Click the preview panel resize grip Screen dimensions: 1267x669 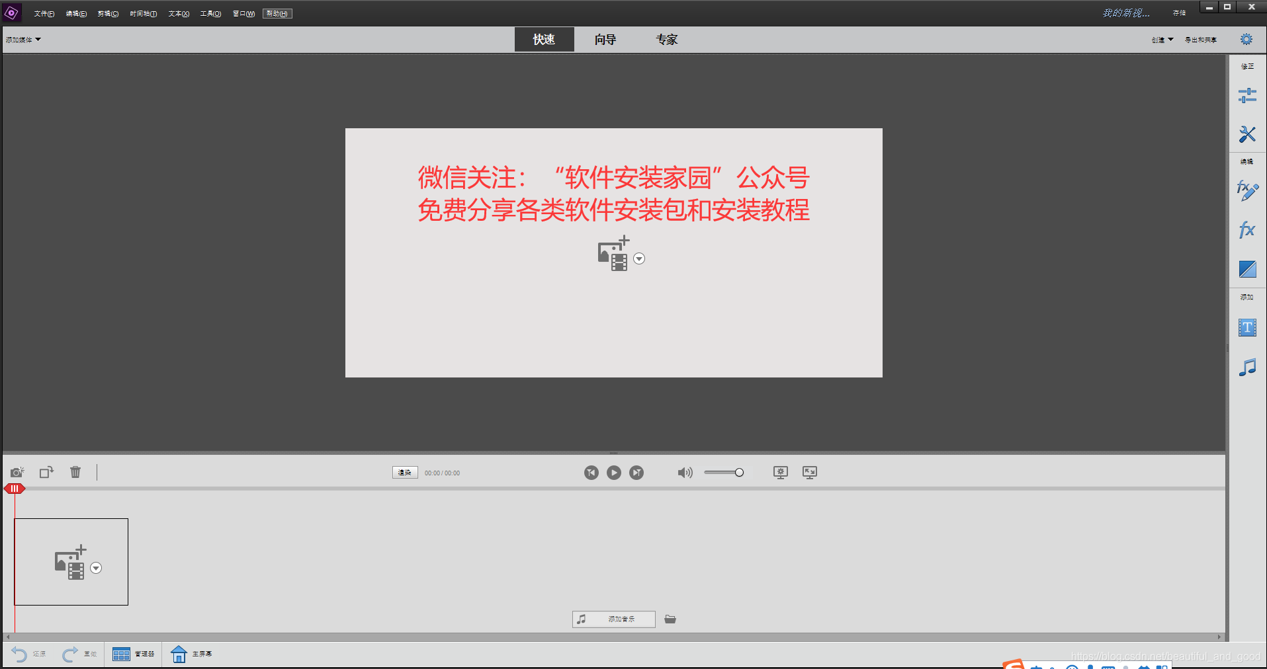point(613,453)
